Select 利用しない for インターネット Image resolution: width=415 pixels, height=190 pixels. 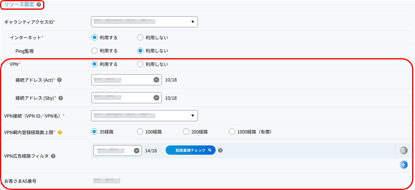click(140, 37)
